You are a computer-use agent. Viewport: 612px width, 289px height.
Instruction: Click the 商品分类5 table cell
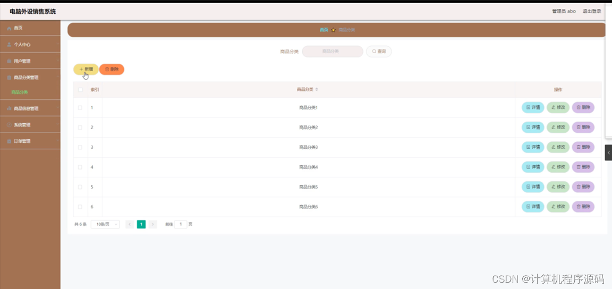coord(308,187)
